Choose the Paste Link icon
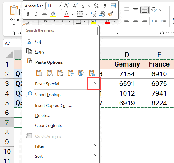Image resolution: width=174 pixels, height=163 pixels. coord(91,73)
